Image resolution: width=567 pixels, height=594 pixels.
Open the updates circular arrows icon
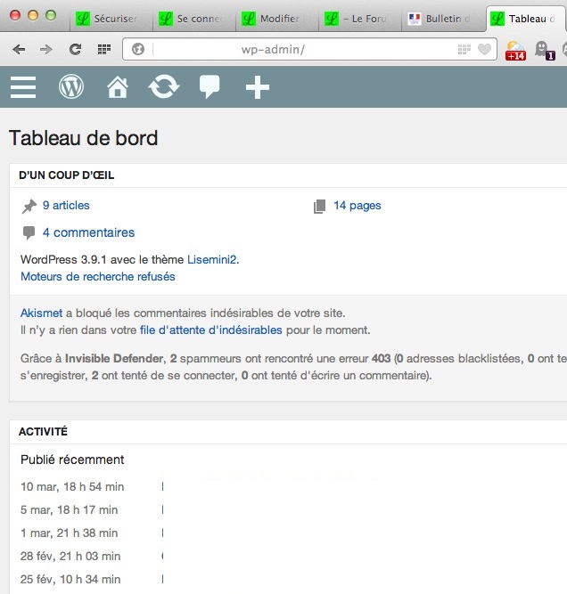pyautogui.click(x=164, y=86)
